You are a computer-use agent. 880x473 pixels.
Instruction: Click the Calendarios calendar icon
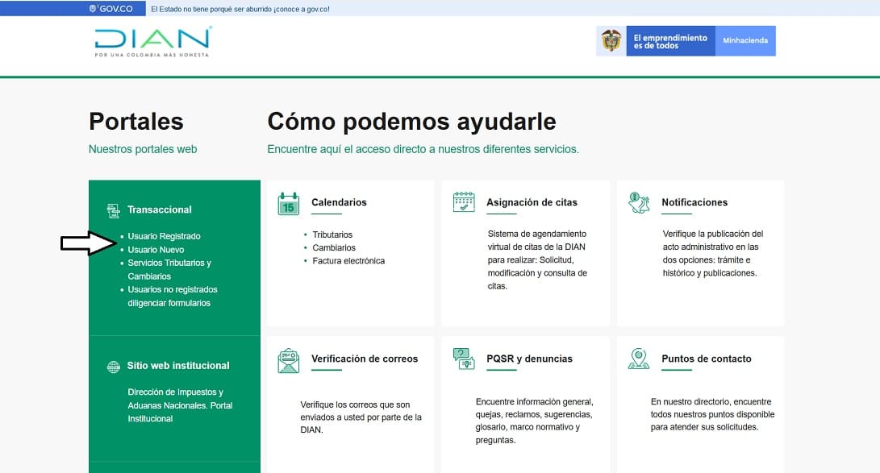[288, 203]
